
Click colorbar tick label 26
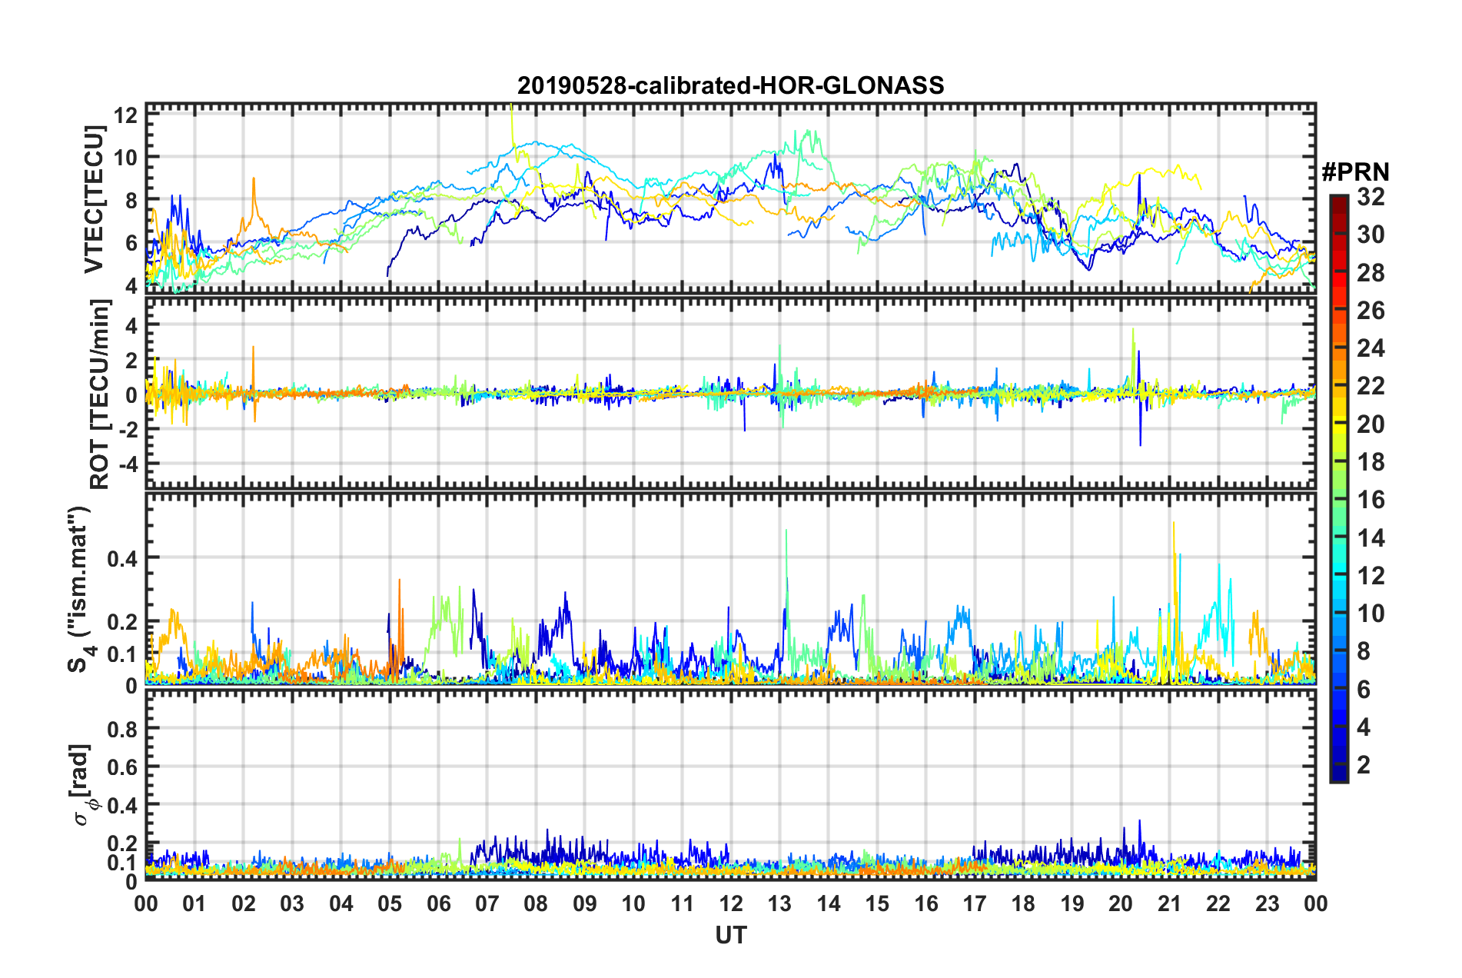(x=1371, y=311)
